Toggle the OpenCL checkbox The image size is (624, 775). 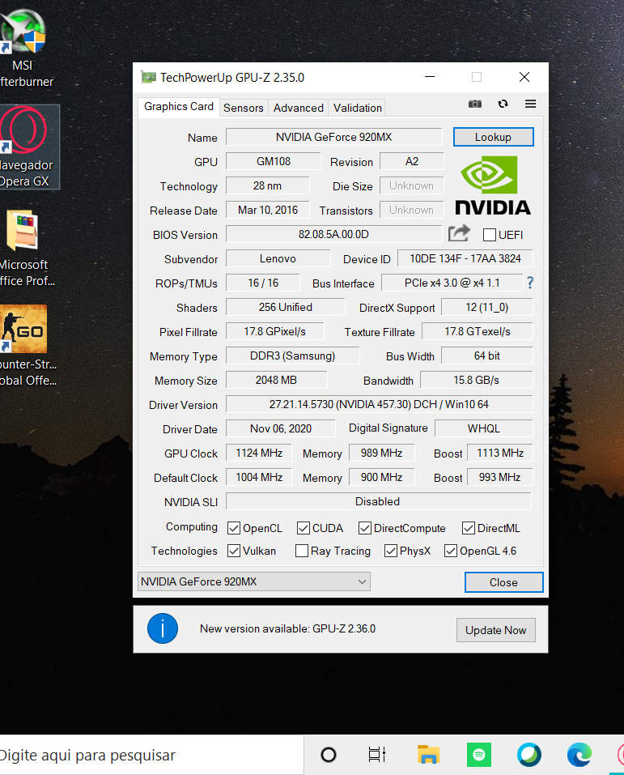(234, 528)
